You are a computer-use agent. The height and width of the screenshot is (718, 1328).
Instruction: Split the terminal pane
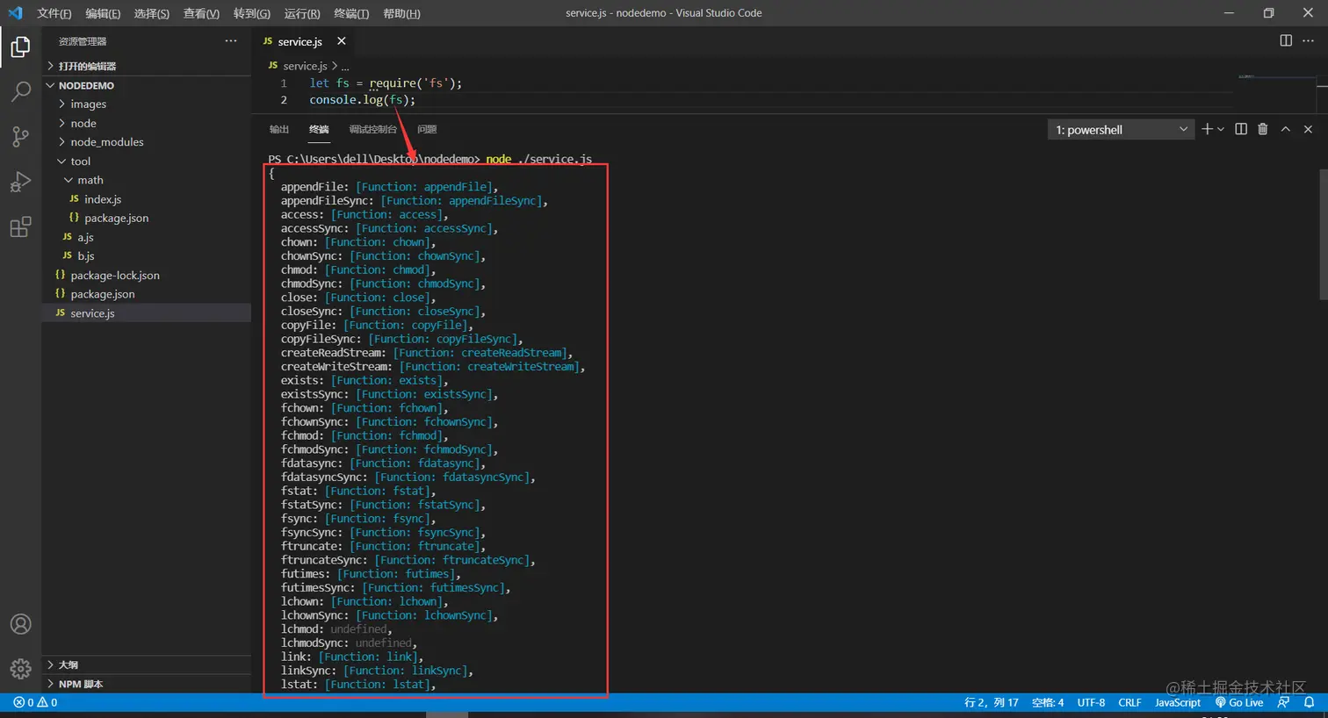point(1241,129)
